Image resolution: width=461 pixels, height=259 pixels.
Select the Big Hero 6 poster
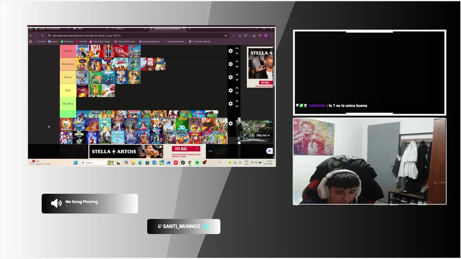(147, 64)
